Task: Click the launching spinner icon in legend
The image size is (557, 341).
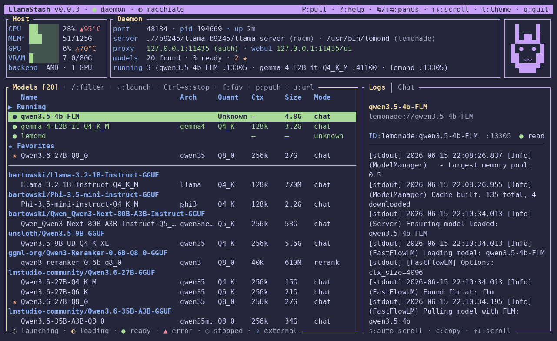Action: tap(15, 331)
